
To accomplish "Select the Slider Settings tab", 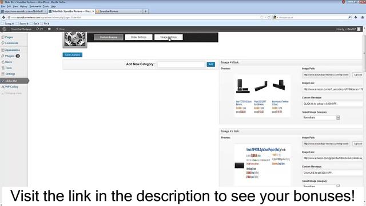I will [x=138, y=37].
